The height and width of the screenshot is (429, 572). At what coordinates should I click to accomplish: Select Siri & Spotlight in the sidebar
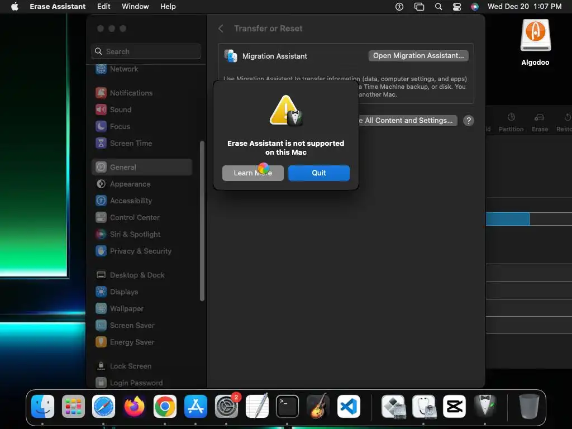click(x=142, y=235)
